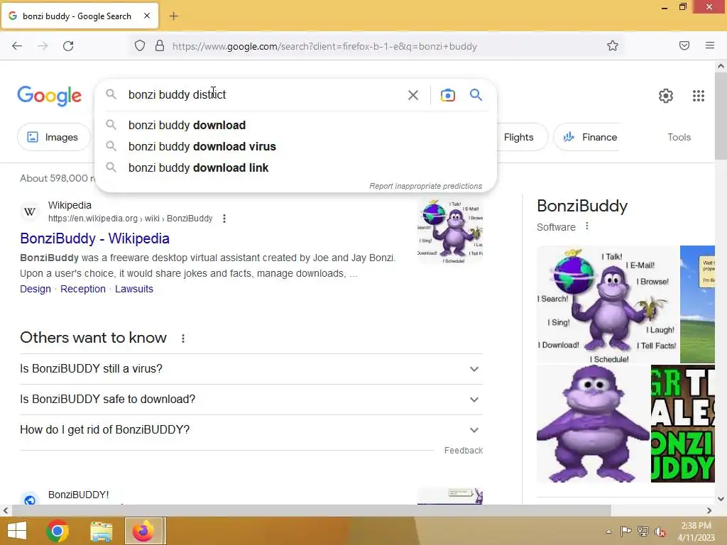Screen dimensions: 727x545
Task: Open Windows Start menu
Action: tap(17, 531)
